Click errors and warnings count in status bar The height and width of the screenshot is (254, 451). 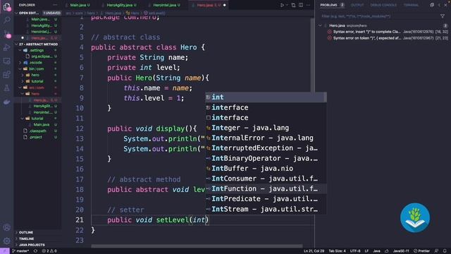tap(49, 251)
